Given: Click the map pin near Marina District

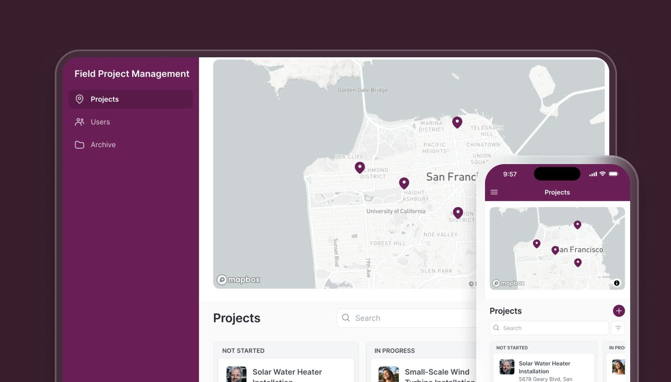Looking at the screenshot, I should (x=457, y=122).
